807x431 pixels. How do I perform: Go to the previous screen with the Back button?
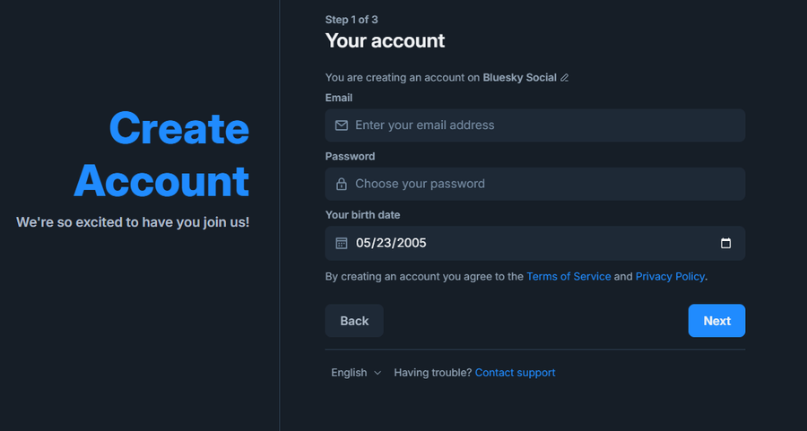tap(354, 321)
